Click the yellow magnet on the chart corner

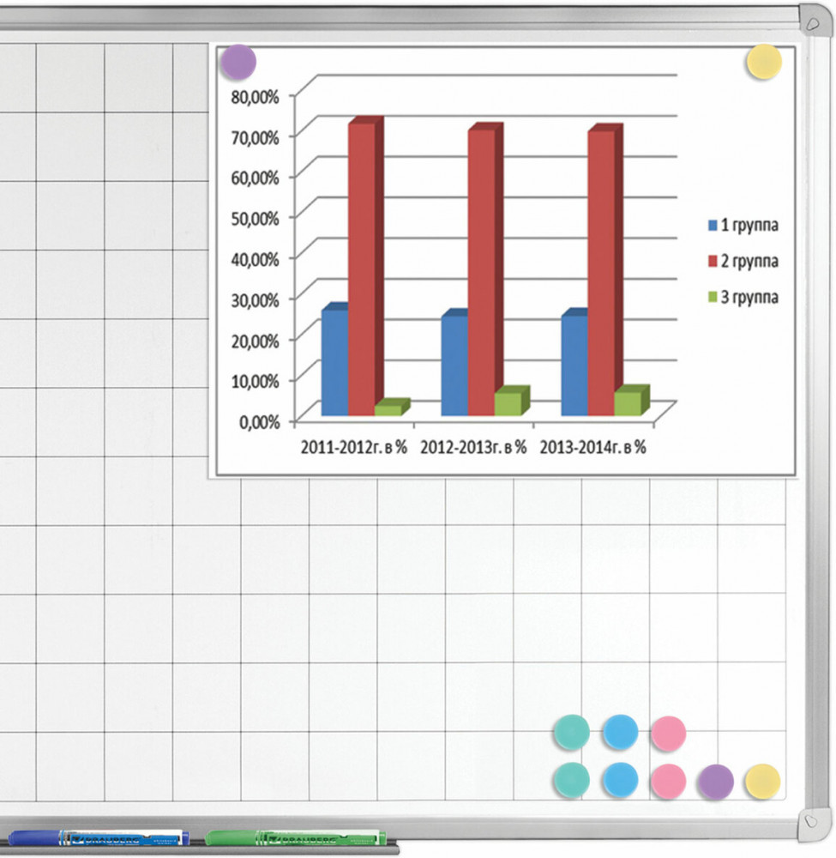pos(763,63)
